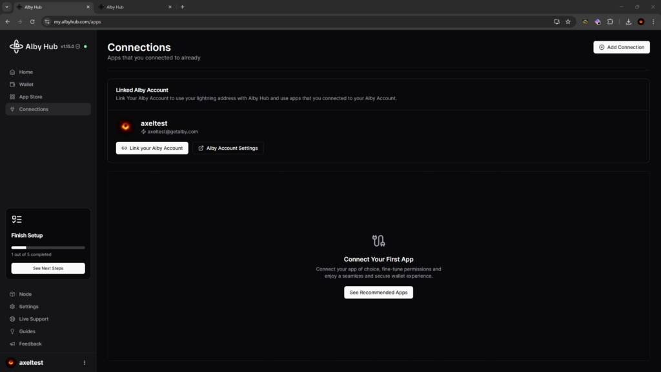This screenshot has width=661, height=372.
Task: Expand the browser tab search dropdown
Action: coord(6,7)
